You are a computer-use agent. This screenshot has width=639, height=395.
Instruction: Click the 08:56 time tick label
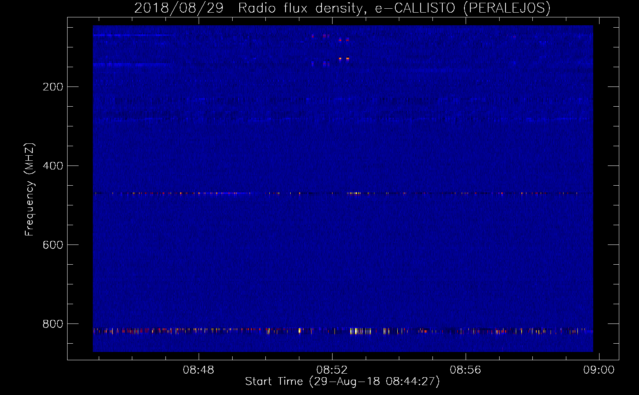coord(465,370)
